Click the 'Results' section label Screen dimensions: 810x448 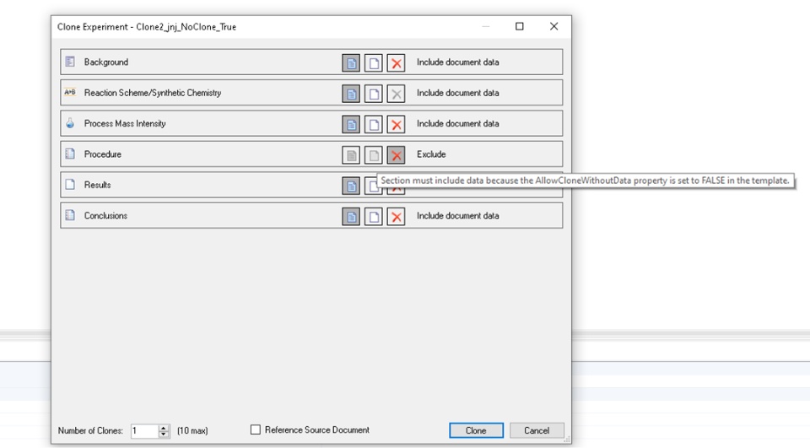click(x=98, y=185)
